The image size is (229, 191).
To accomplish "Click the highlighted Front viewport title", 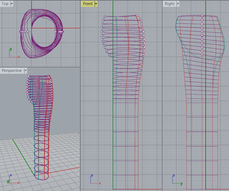I will click(88, 4).
